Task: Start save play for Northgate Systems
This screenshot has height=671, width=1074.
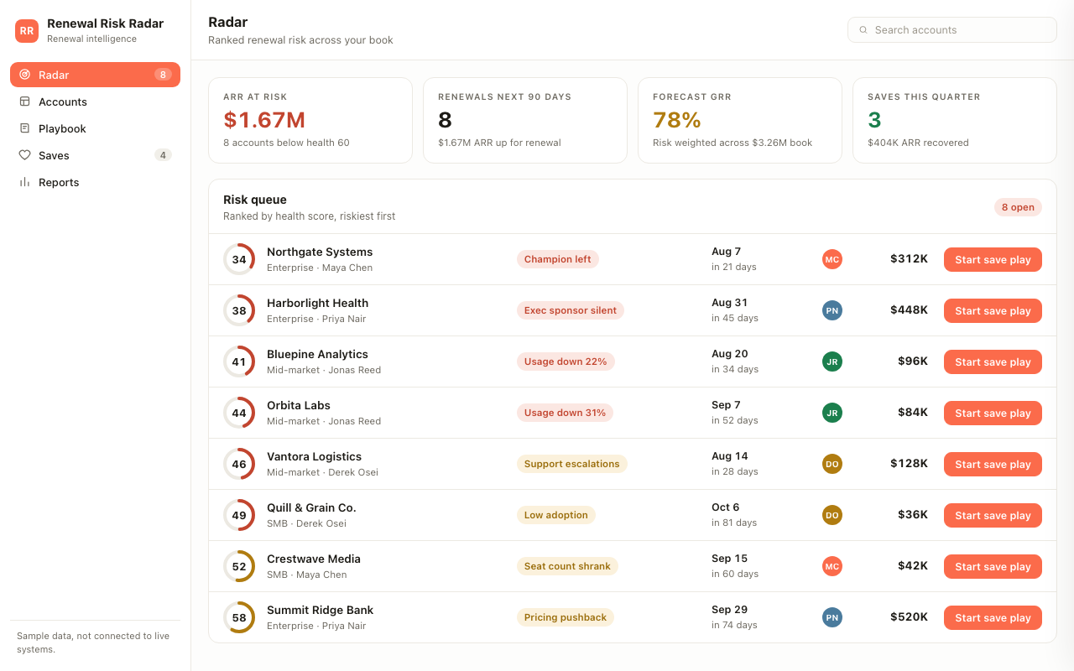Action: tap(993, 259)
